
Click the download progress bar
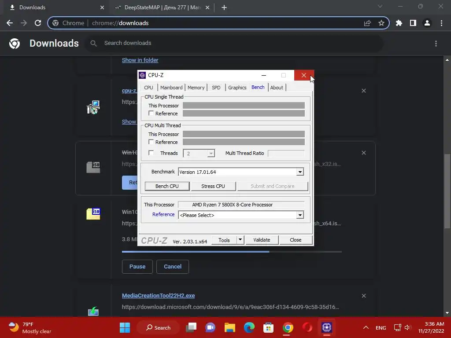(232, 252)
